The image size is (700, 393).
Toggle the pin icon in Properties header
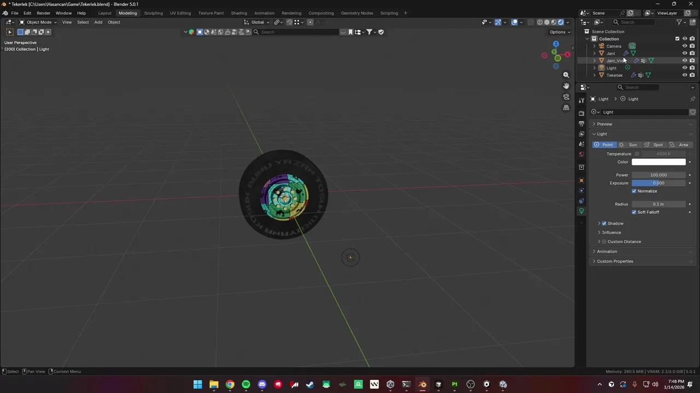point(692,99)
